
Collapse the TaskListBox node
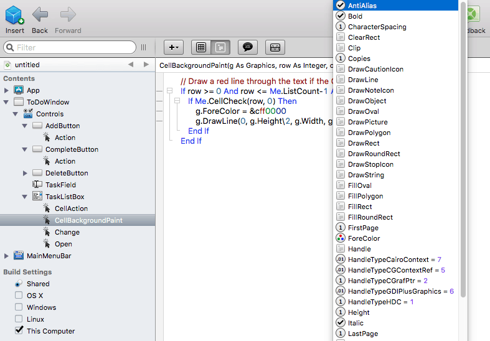25,197
